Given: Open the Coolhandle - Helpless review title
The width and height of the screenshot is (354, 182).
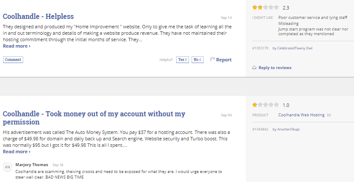Looking at the screenshot, I should [38, 16].
